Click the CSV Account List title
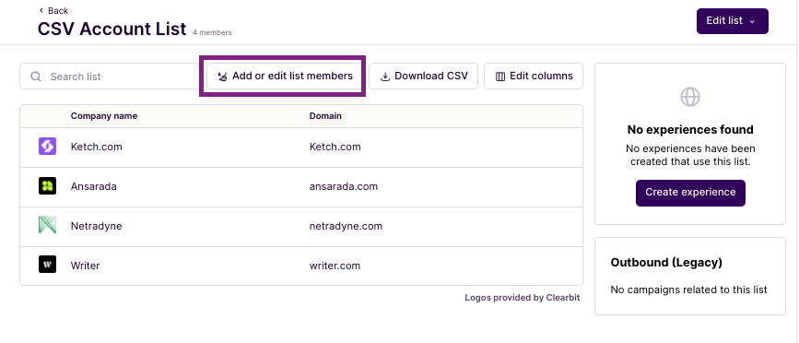This screenshot has width=799, height=343. [x=112, y=30]
